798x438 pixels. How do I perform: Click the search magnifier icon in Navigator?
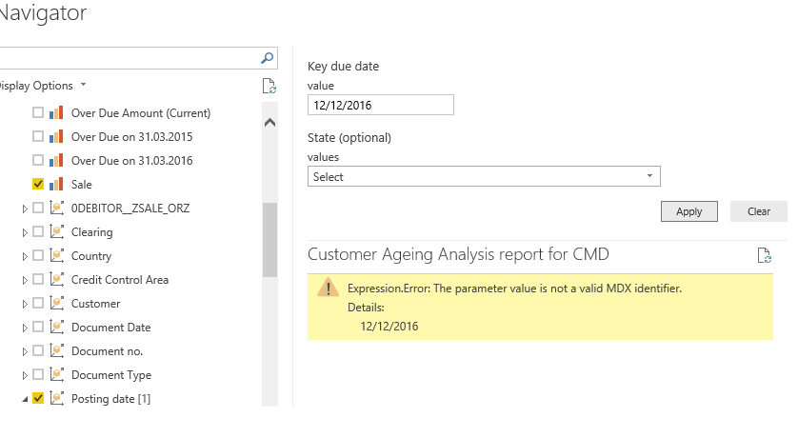point(268,58)
